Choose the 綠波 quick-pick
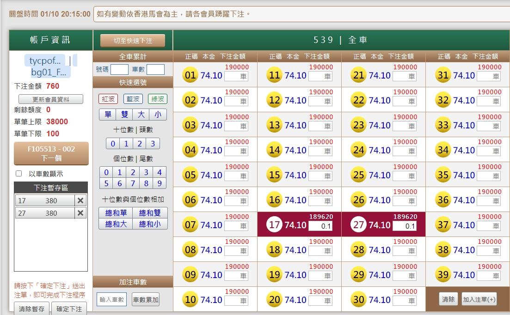This screenshot has width=510, height=315. click(x=158, y=99)
